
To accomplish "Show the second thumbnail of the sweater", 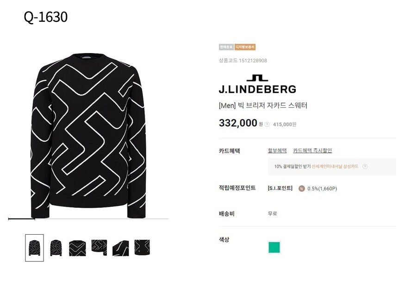I will point(56,248).
